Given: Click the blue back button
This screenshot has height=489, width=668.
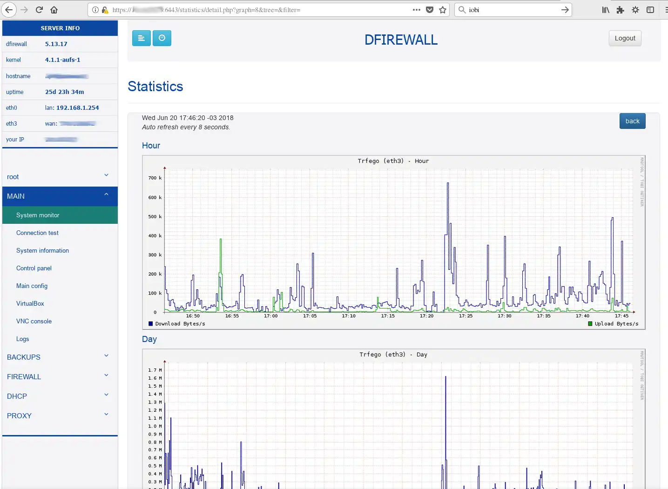Looking at the screenshot, I should coord(632,121).
